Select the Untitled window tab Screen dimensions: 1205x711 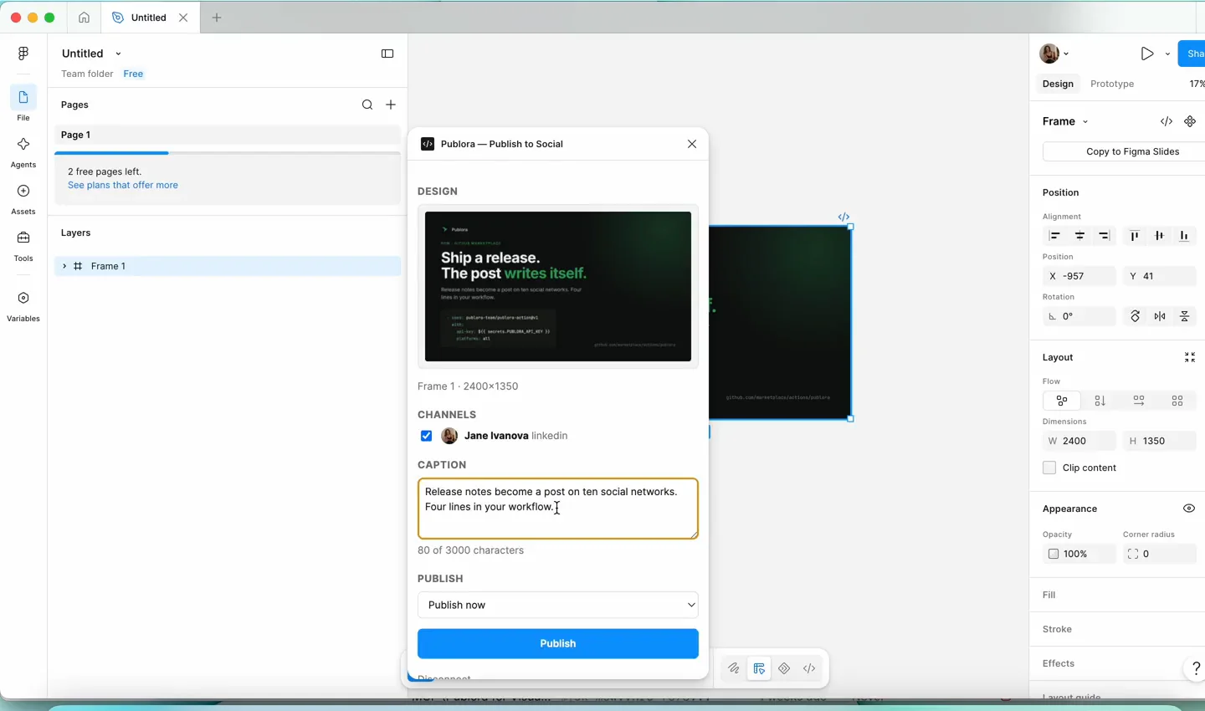tap(151, 18)
